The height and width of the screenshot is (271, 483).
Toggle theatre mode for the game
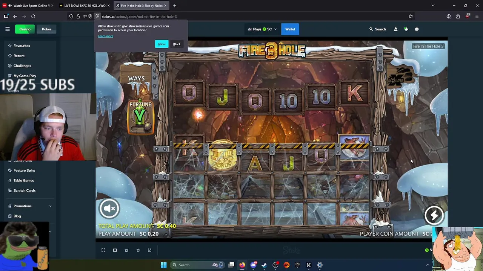[115, 250]
